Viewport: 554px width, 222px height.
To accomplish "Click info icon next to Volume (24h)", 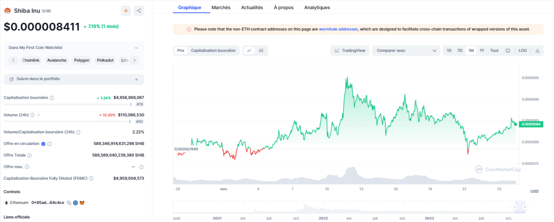I will point(33,115).
